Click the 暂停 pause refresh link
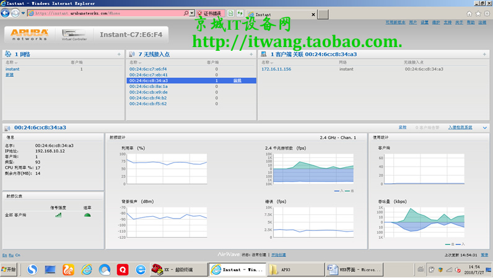The width and height of the screenshot is (493, 278). click(484, 254)
